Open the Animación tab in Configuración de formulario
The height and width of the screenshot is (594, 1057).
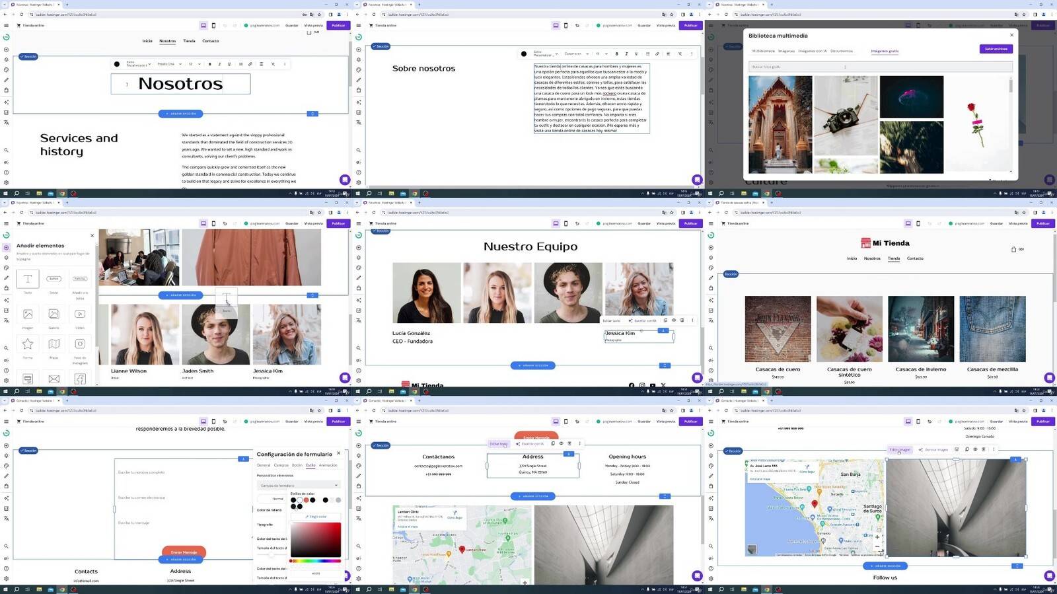pos(328,465)
